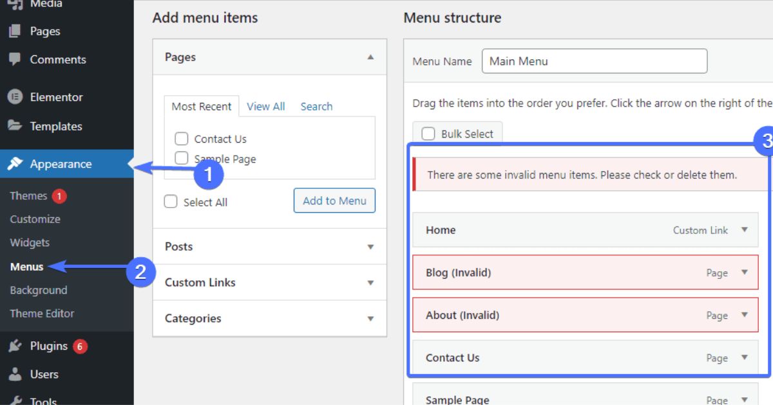This screenshot has height=405, width=773.
Task: Enable the Bulk Select checkbox
Action: [428, 134]
